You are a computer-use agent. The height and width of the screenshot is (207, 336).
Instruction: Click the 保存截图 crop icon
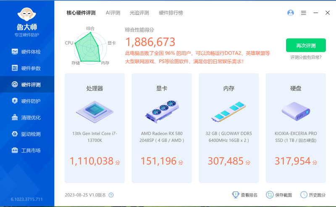pos(270,195)
